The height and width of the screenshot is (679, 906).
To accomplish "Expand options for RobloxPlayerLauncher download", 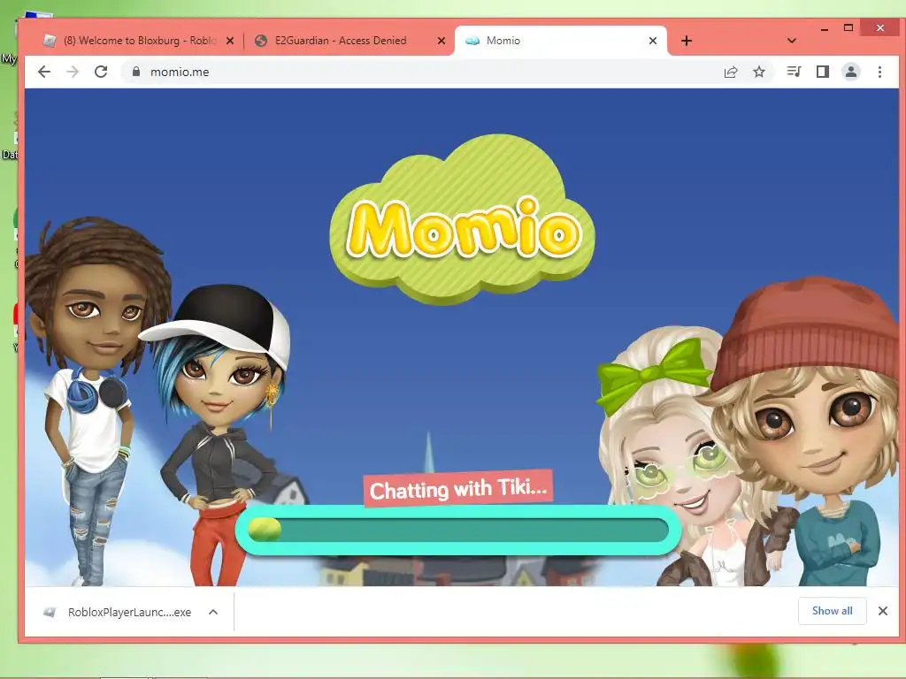I will [x=213, y=612].
